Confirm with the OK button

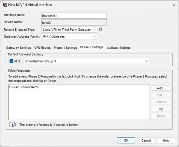(x=126, y=140)
